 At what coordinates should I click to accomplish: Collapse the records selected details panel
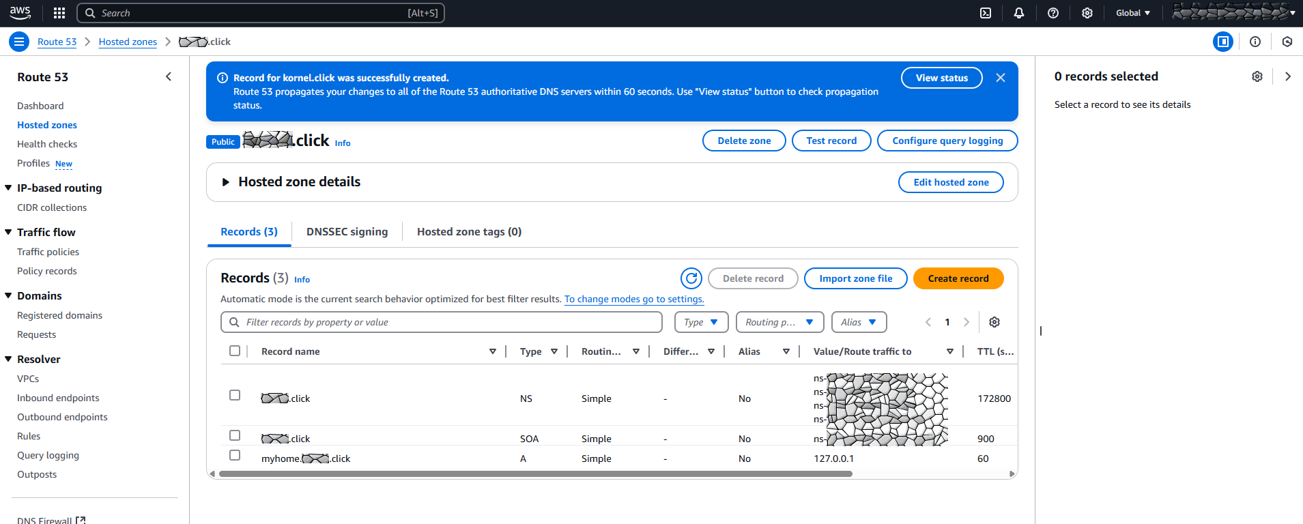(x=1288, y=76)
